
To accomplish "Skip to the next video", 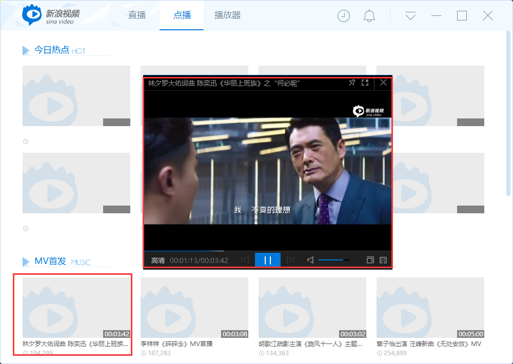I will point(290,260).
